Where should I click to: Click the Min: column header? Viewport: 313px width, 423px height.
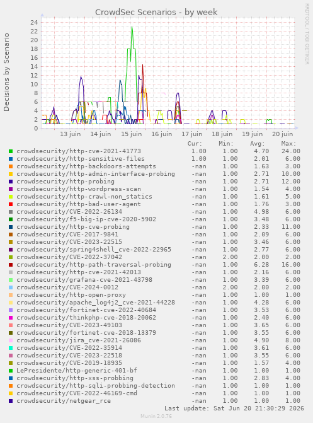click(x=226, y=144)
